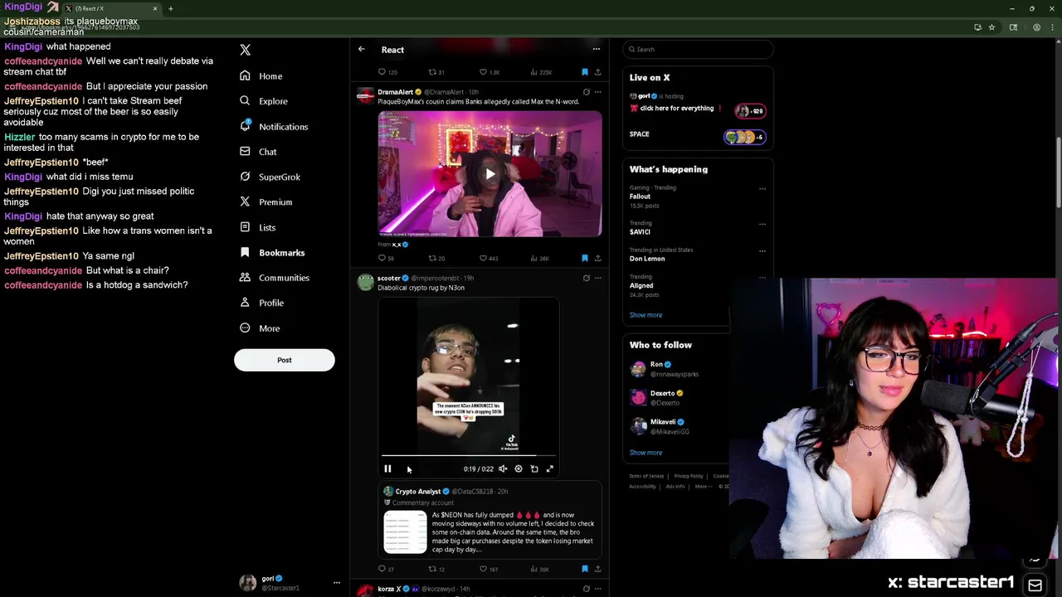This screenshot has width=1062, height=597.
Task: Show more trending topics
Action: point(645,315)
